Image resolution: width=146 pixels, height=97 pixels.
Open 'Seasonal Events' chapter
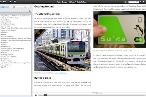pyautogui.click(x=6, y=65)
